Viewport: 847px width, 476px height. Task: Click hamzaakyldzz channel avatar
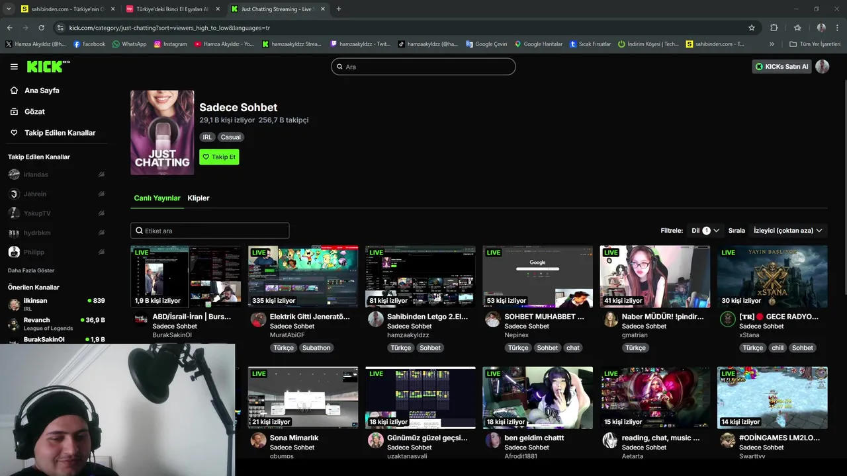click(376, 319)
